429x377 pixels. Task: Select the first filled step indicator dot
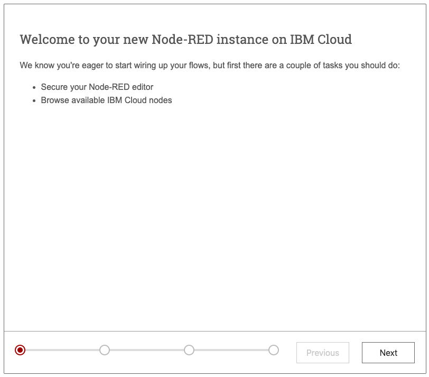coord(20,350)
